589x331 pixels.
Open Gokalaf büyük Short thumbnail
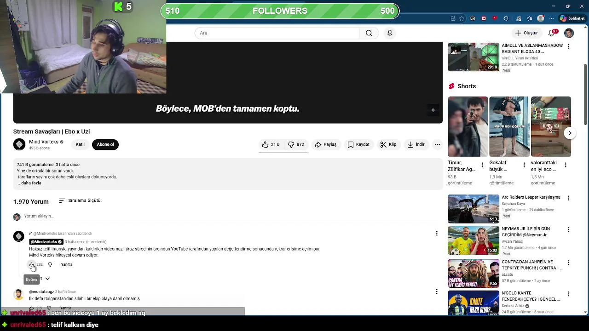(x=509, y=126)
